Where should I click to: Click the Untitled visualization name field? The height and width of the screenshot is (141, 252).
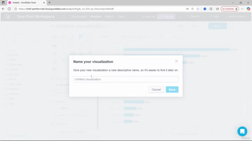pos(126,79)
